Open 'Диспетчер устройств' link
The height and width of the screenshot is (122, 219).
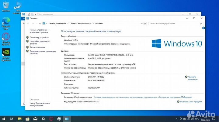[39, 37]
